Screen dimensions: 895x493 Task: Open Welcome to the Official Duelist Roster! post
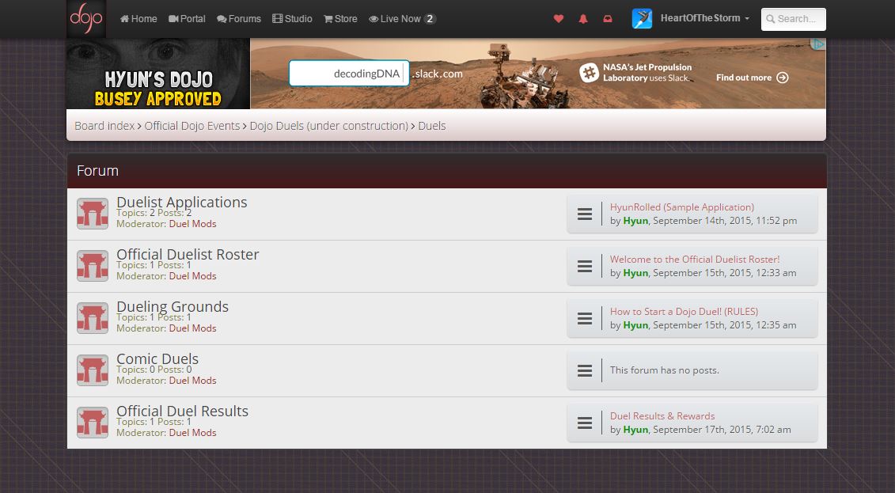[x=695, y=259]
